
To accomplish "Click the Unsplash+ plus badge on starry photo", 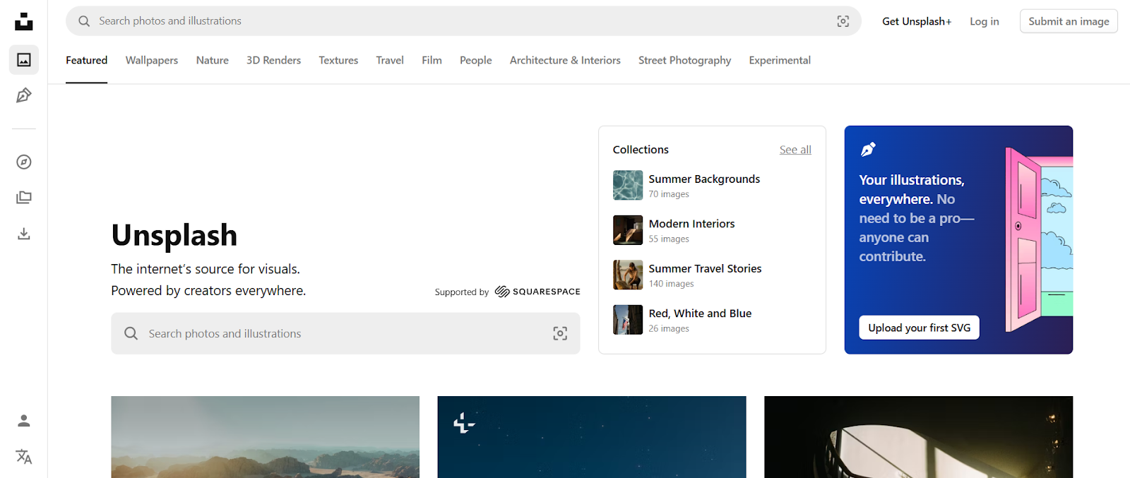I will [464, 423].
